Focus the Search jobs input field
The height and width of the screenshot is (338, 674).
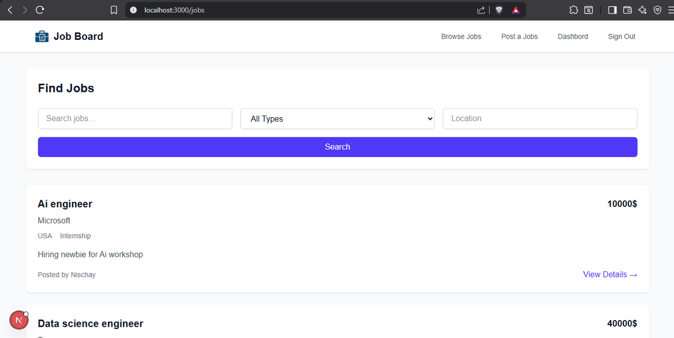pos(135,119)
